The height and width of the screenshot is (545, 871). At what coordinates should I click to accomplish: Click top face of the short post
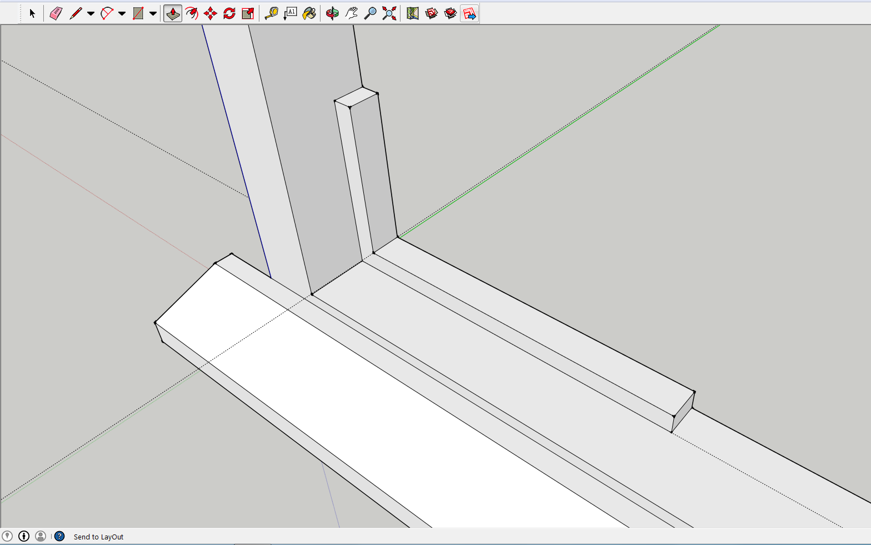356,97
